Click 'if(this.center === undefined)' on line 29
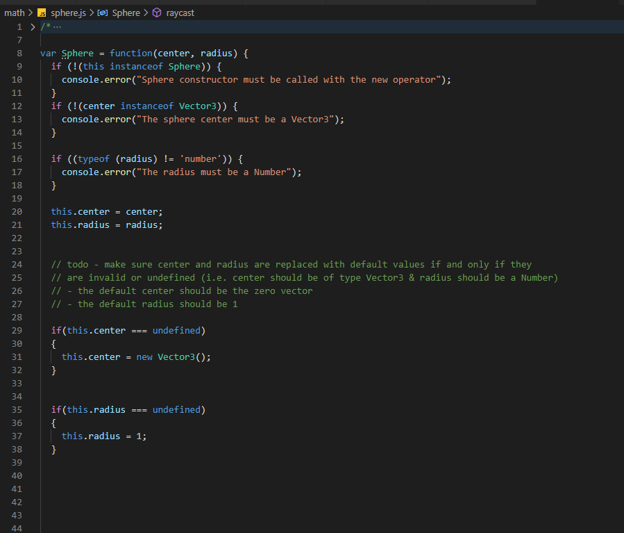This screenshot has height=533, width=624. pyautogui.click(x=128, y=331)
